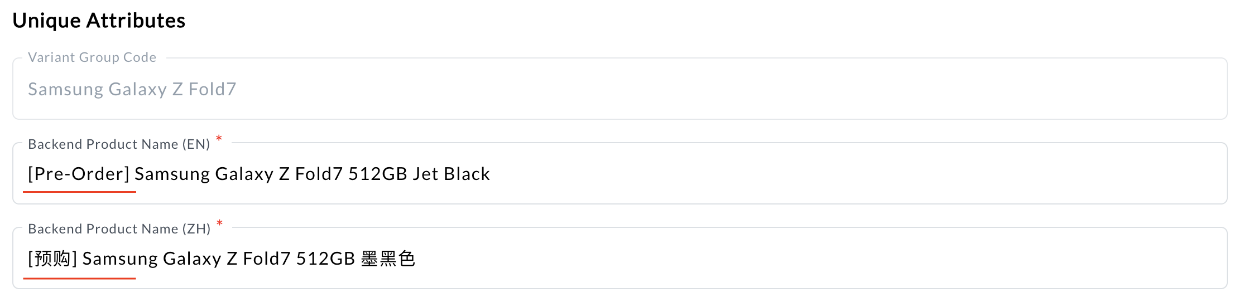Click the Variant Group Code label

[x=92, y=57]
